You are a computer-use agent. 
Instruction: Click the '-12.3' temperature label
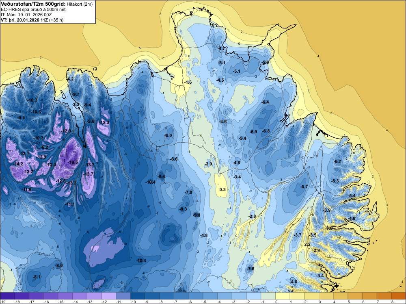[x=104, y=123]
